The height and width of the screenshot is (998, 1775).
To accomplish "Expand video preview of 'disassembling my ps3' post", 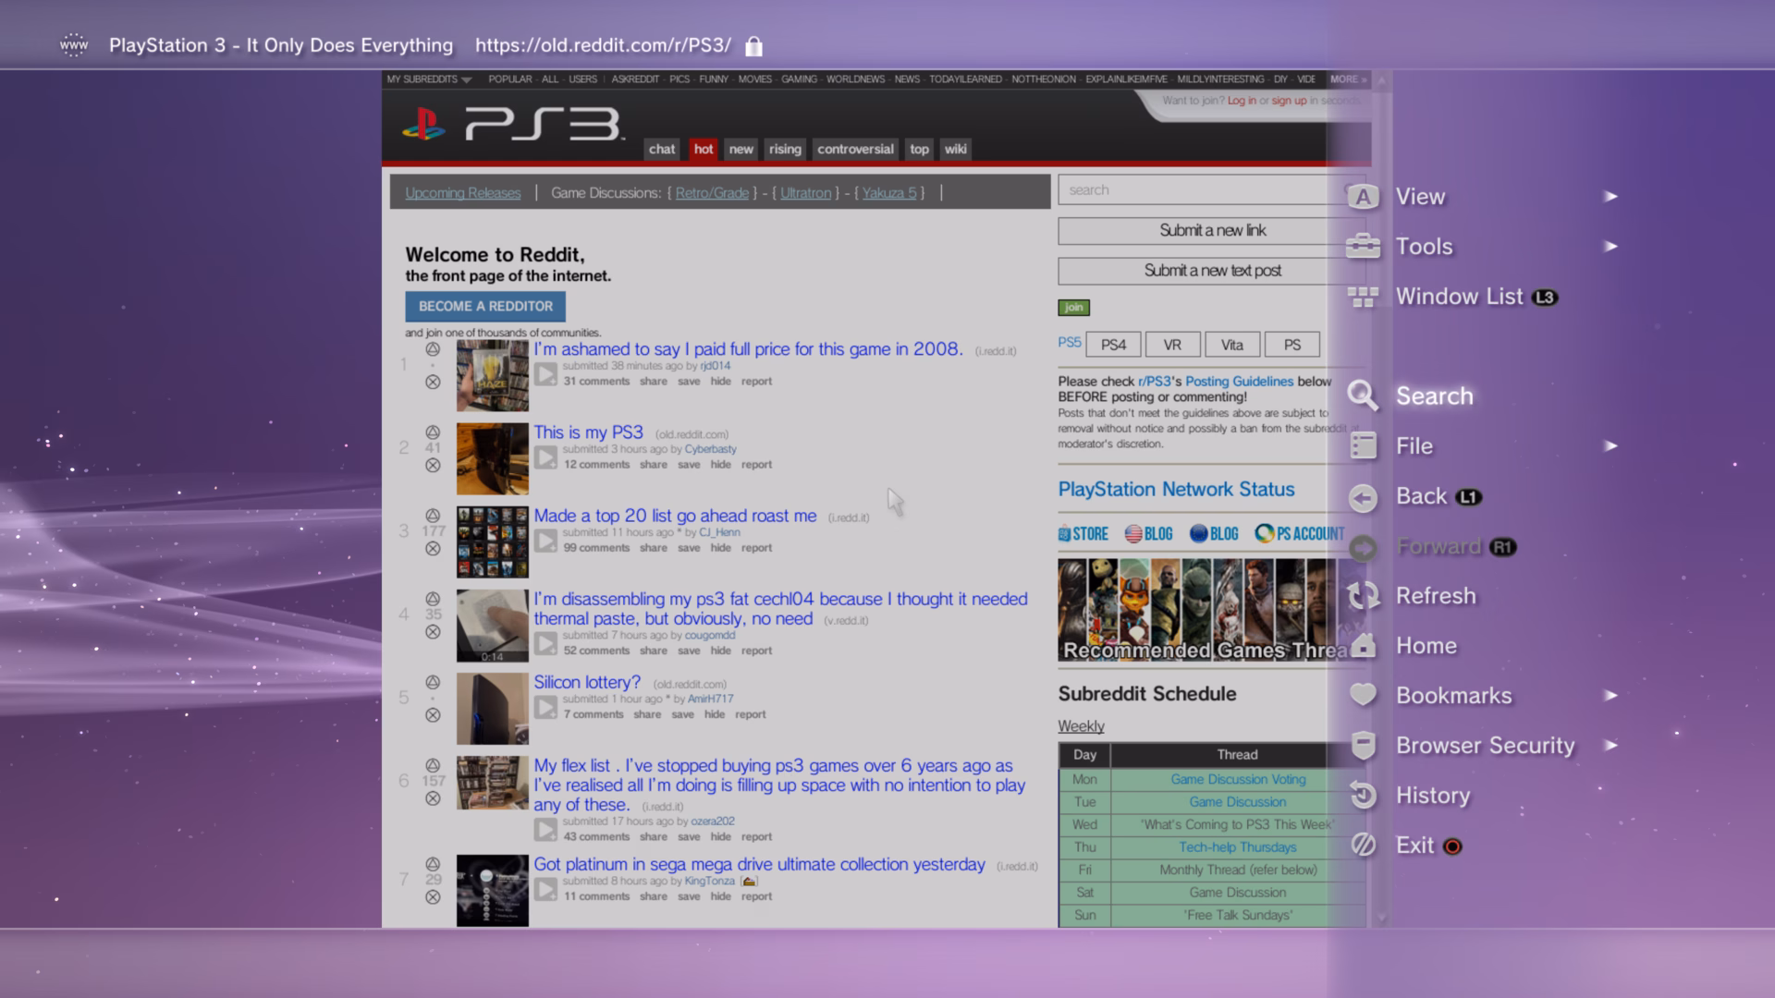I will (x=545, y=643).
